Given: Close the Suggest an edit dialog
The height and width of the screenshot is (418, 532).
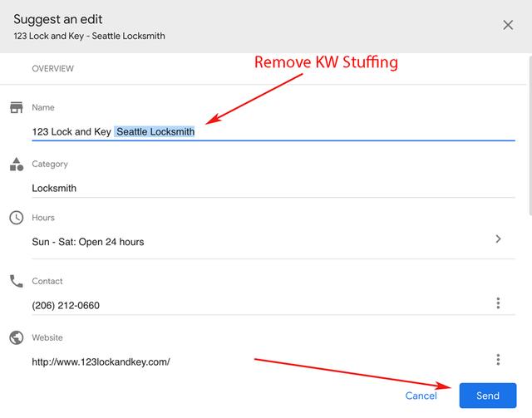Looking at the screenshot, I should point(508,25).
